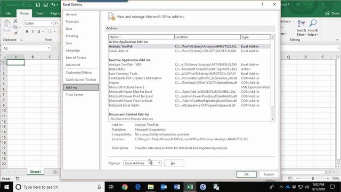Open the Sort & Filter menu
Screen dimensions: 341x192
tap(301, 28)
